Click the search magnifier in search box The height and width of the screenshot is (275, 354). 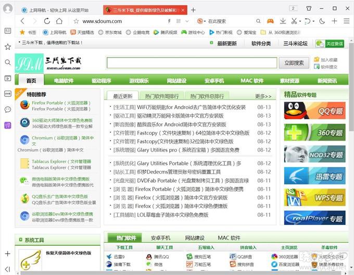(258, 21)
